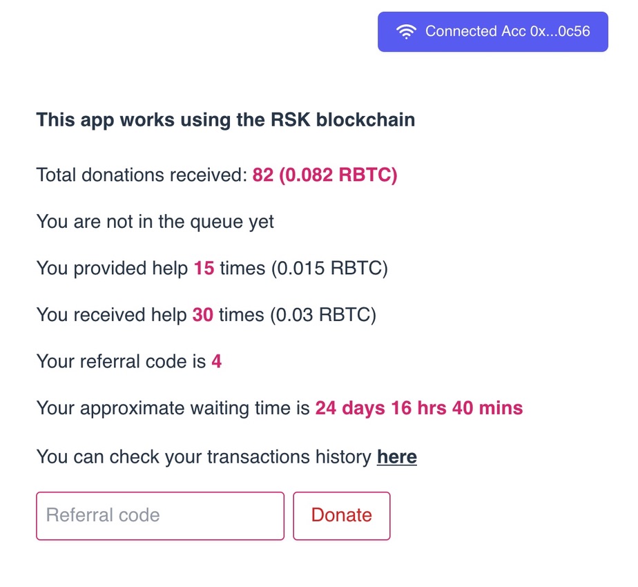Click the 'Your referral code is' label

click(x=122, y=361)
